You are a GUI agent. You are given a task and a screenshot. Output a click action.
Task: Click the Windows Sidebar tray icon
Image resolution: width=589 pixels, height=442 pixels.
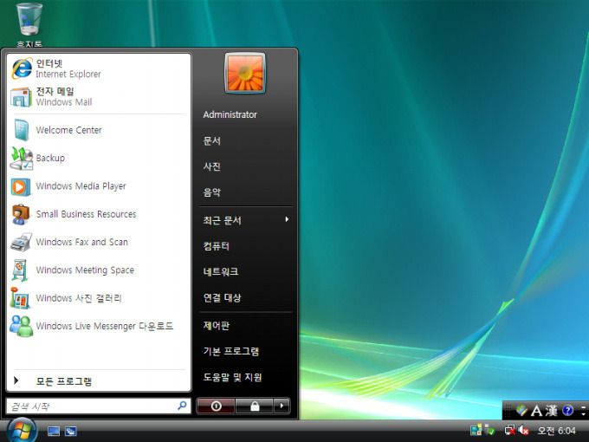[476, 430]
